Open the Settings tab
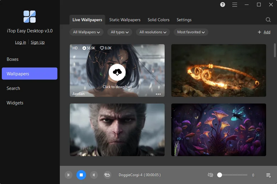Screen dimensions: 277x184 184,20
